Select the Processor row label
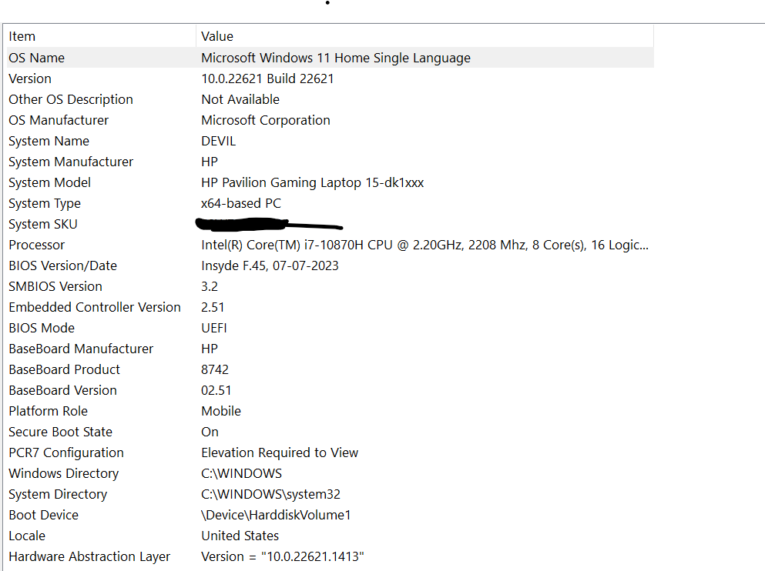Viewport: 765px width, 571px height. click(36, 245)
